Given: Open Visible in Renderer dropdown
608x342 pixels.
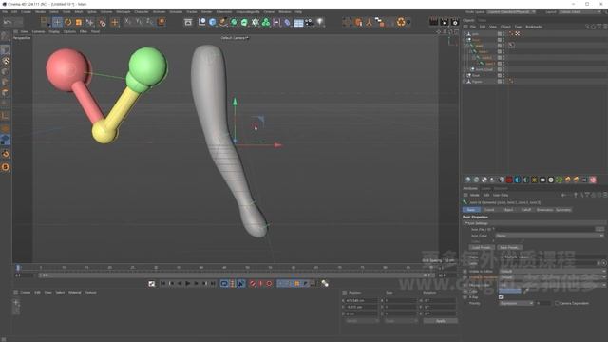Looking at the screenshot, I should (552, 277).
